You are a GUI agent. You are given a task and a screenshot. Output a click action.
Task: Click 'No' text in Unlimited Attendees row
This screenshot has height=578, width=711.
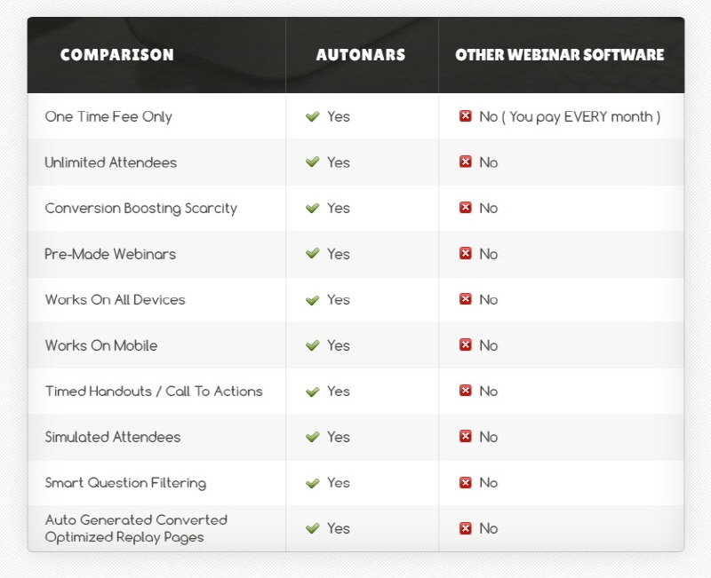click(x=489, y=162)
